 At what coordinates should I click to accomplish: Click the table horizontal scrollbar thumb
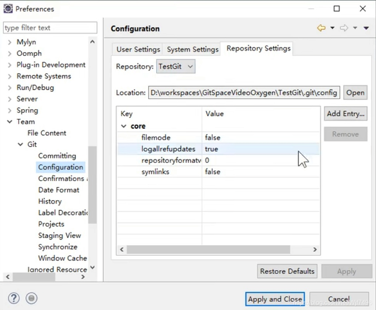pyautogui.click(x=208, y=250)
